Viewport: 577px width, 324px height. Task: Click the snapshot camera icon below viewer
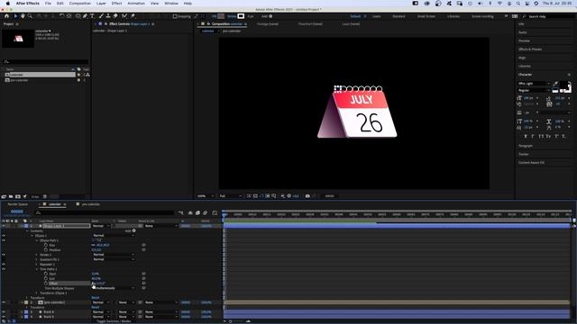(x=307, y=196)
